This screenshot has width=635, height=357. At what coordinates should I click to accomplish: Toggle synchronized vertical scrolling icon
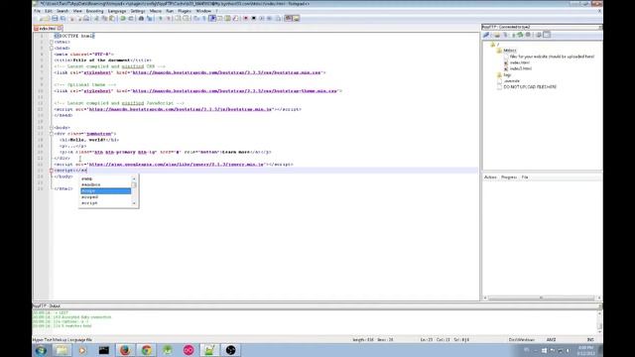point(178,18)
